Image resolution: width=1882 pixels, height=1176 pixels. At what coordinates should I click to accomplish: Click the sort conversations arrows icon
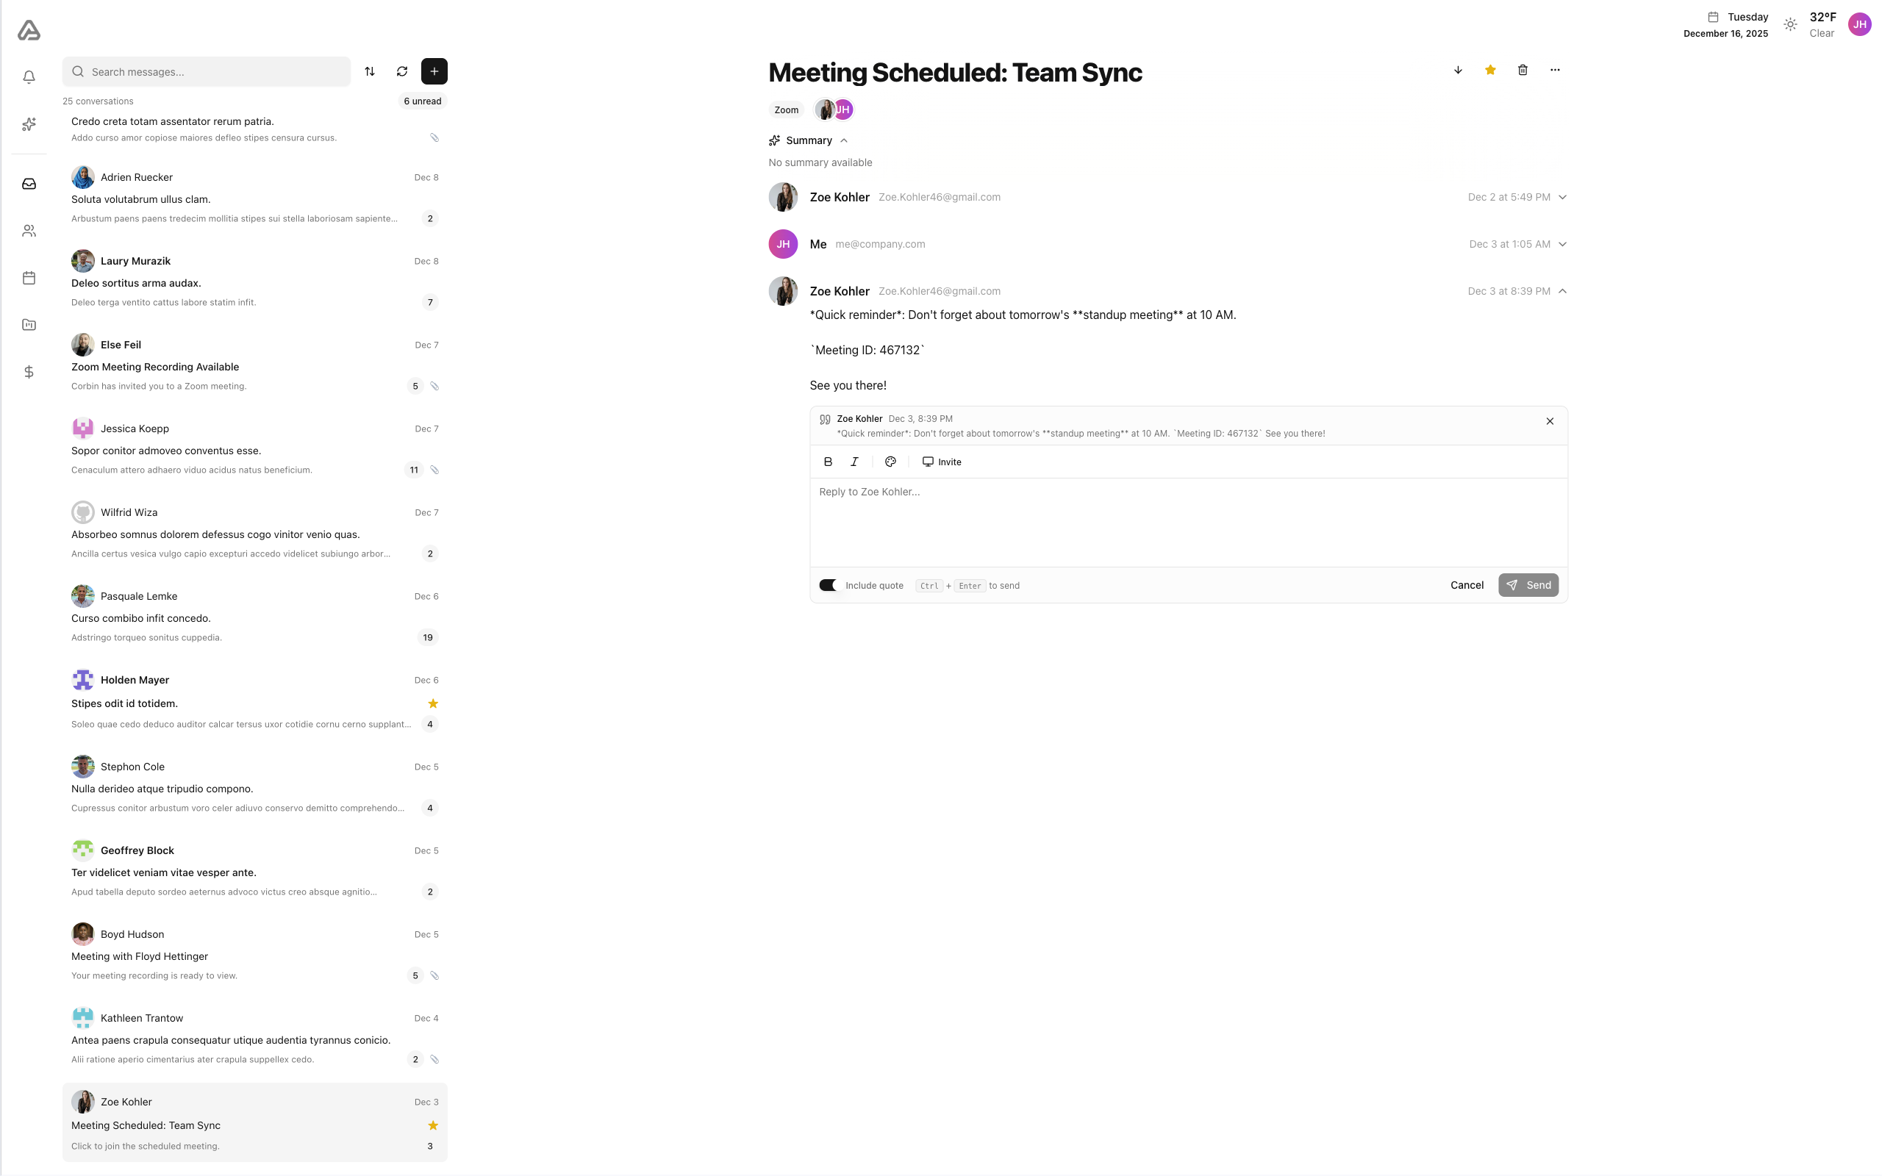coord(371,71)
